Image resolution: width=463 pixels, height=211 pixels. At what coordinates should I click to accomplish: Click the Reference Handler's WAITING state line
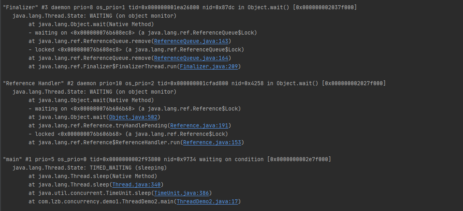point(95,92)
